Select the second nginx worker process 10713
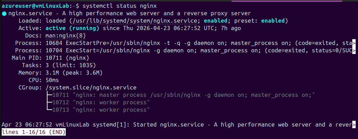Image resolution: width=358 pixels, height=139 pixels. pos(101,110)
